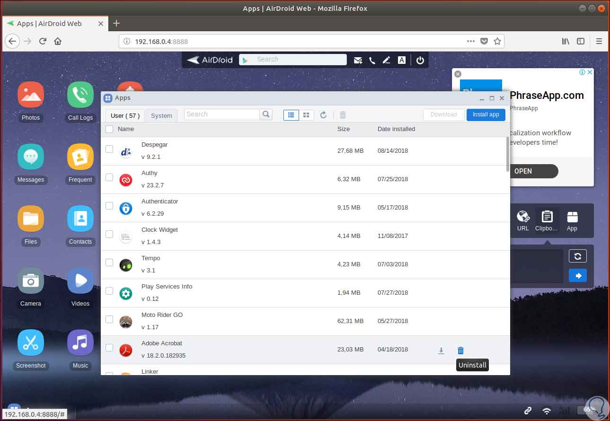
Task: Switch to the System tab
Action: point(161,115)
